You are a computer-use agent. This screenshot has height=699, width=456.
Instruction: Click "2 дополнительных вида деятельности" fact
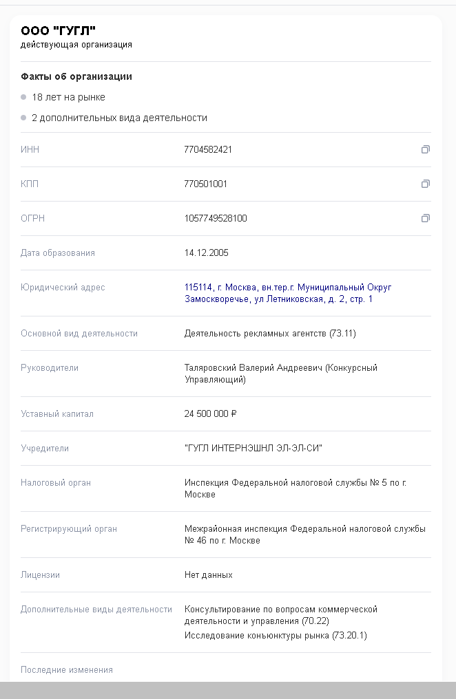120,118
